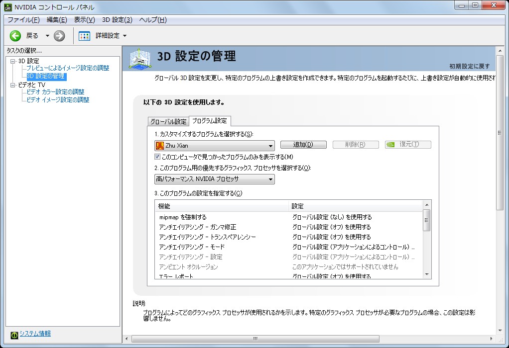509x348 pixels.
Task: Collapse the 3D 設定 tree node
Action: [12, 61]
